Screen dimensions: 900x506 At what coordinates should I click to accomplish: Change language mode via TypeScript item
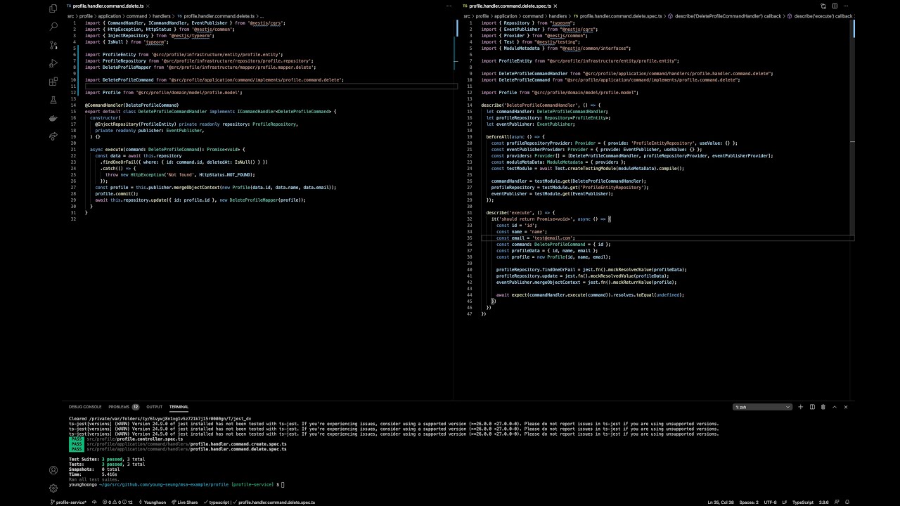(x=803, y=502)
